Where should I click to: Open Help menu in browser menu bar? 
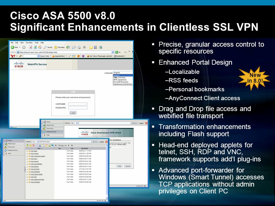[42, 43]
